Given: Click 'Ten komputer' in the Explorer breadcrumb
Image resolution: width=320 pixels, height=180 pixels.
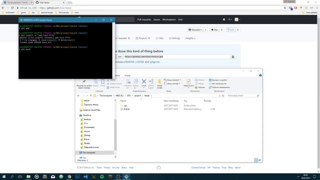Looking at the screenshot, I should pyautogui.click(x=105, y=95).
